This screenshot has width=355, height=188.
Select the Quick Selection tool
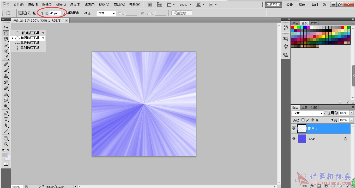tap(6, 45)
